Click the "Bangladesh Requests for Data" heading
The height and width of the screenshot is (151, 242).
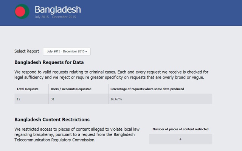click(49, 62)
